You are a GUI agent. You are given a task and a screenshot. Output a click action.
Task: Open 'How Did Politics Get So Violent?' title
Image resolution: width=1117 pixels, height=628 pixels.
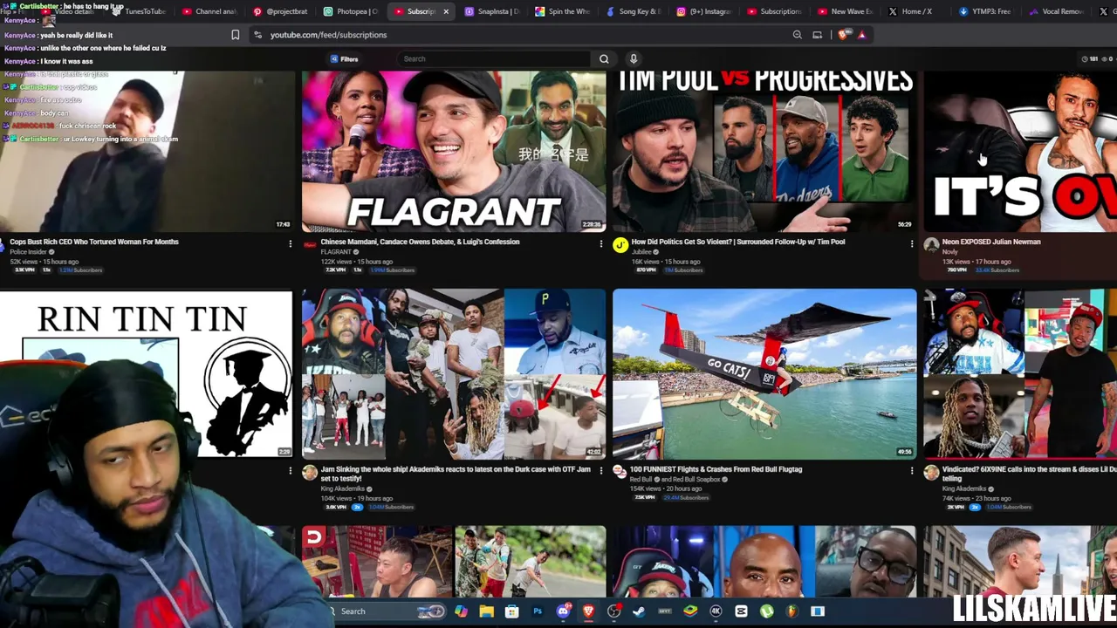[738, 242]
